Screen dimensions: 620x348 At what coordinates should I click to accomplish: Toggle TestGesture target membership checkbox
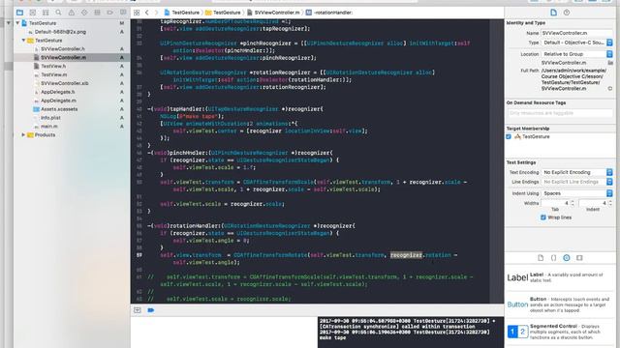point(509,137)
